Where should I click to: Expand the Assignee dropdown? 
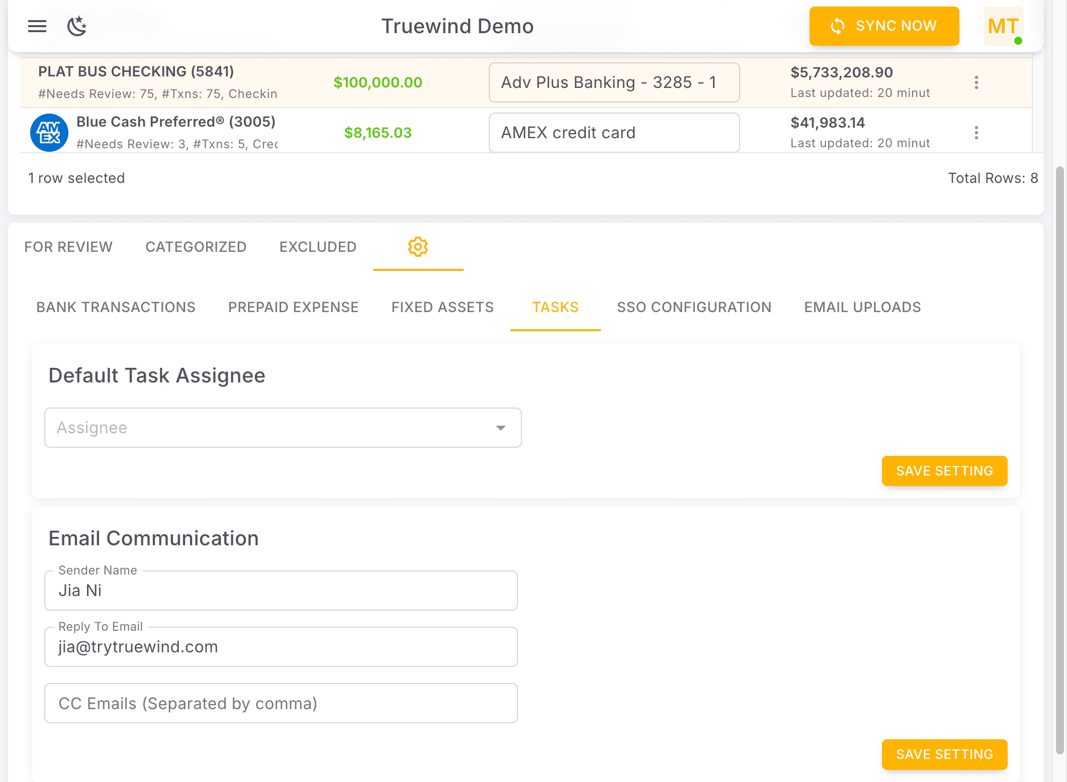tap(500, 428)
